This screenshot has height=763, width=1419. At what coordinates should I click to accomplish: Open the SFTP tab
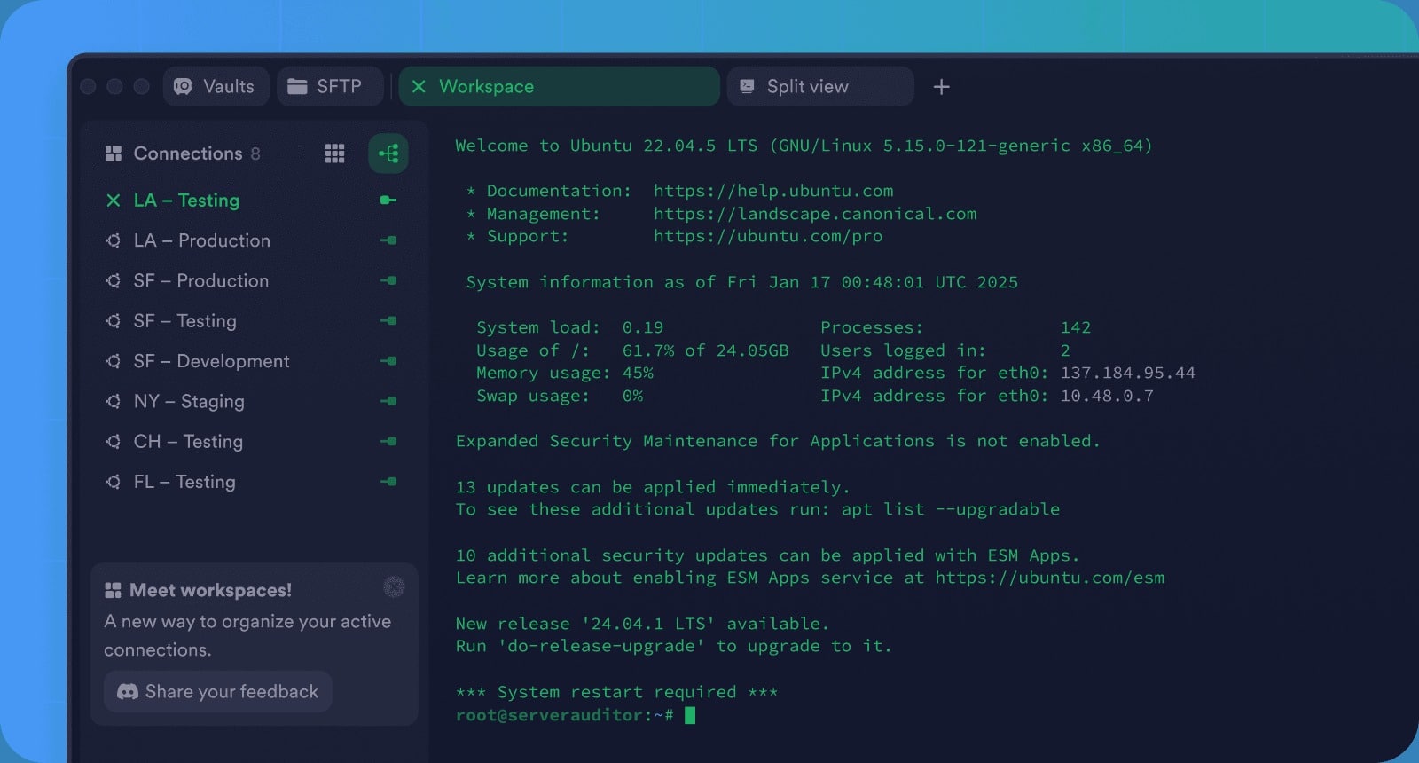pyautogui.click(x=330, y=86)
